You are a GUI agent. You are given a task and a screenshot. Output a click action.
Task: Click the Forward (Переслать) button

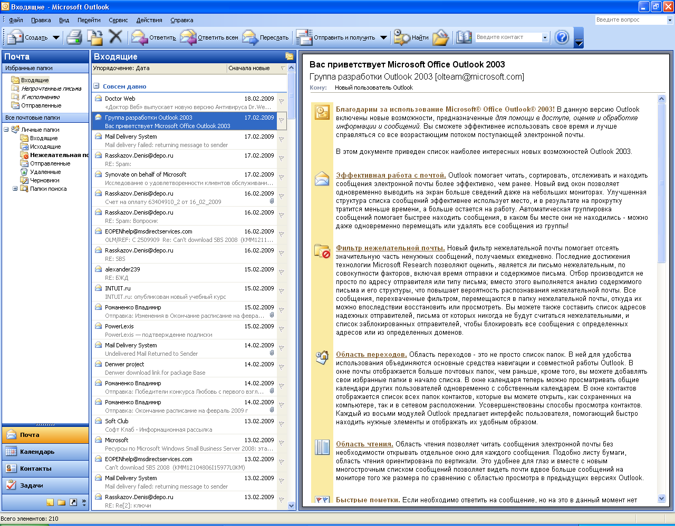[266, 37]
